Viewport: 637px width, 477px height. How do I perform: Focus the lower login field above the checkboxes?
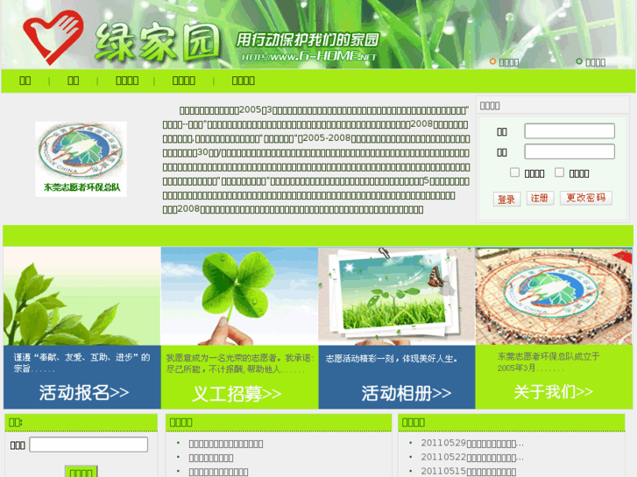570,151
